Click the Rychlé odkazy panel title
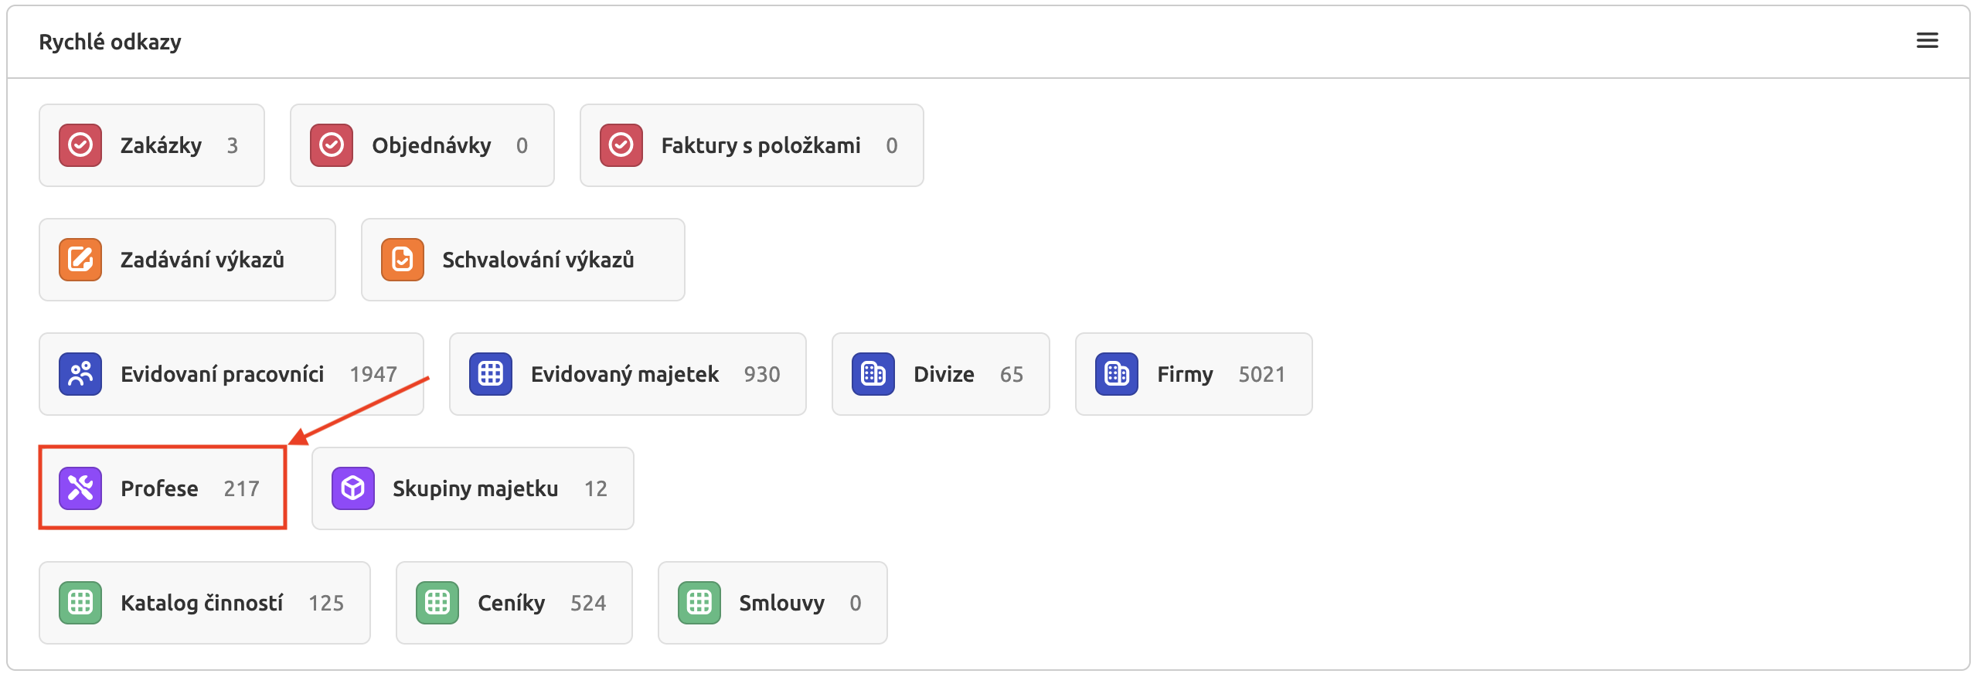 click(x=111, y=42)
